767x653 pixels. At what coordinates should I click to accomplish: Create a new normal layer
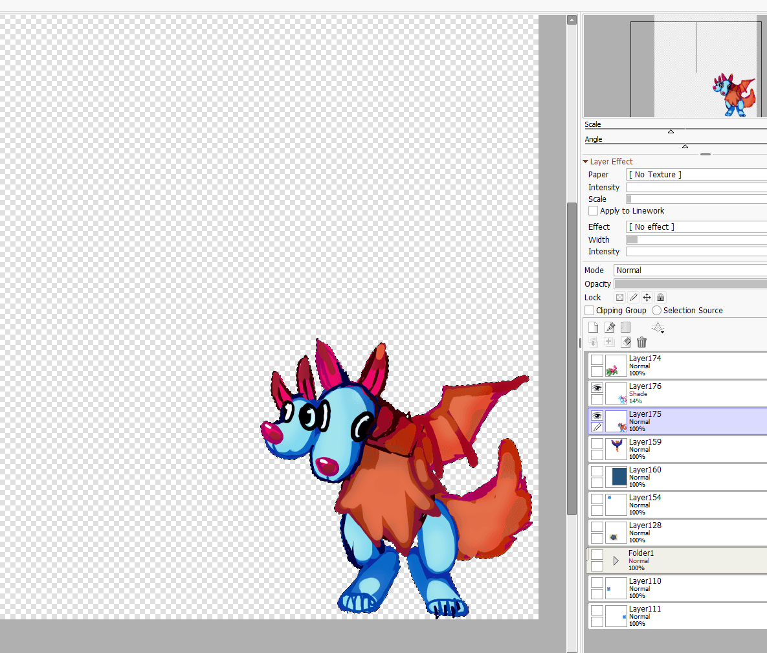(593, 327)
